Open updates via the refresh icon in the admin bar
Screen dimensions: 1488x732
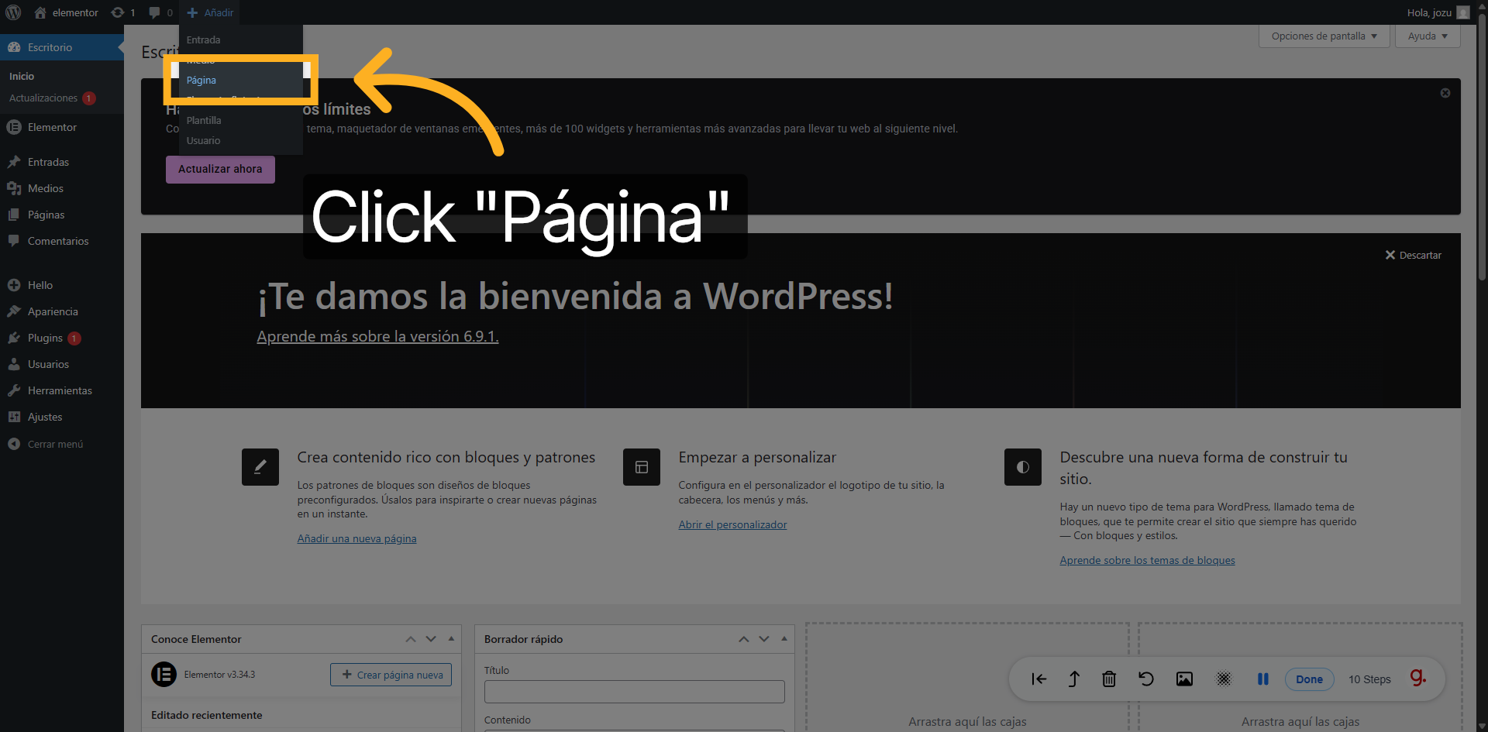(118, 12)
